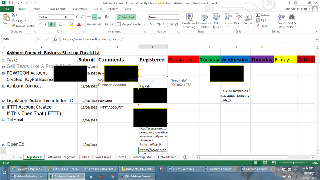Click the Orientation text angle icon
320x180 pixels.
[107, 17]
